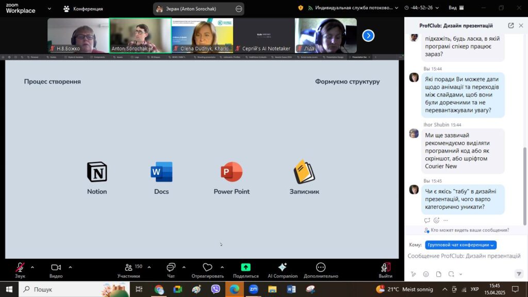Select Olena Dudnyk video thumbnail
The width and height of the screenshot is (528, 297).
[x=202, y=36]
